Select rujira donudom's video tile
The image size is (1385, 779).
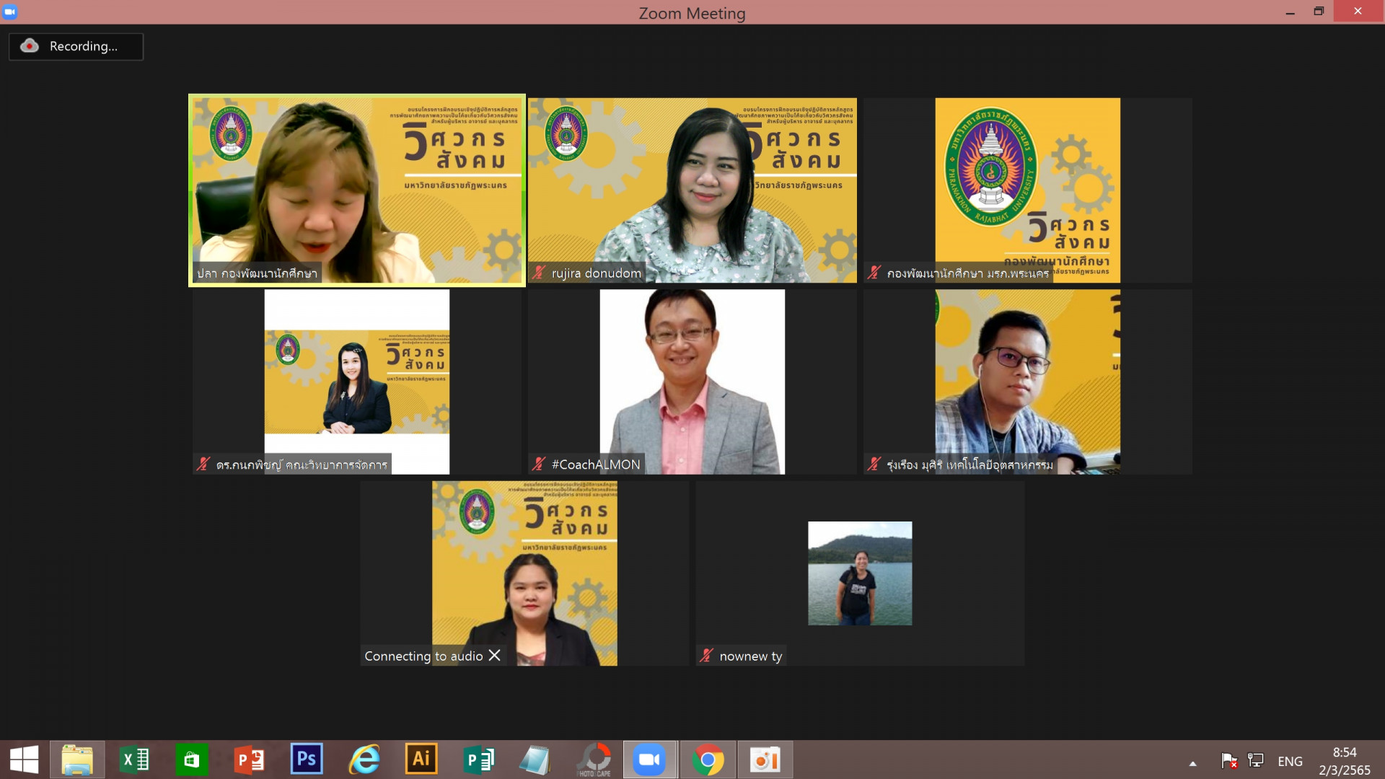coord(692,190)
